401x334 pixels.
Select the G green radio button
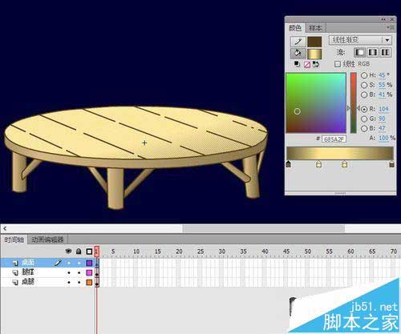pyautogui.click(x=364, y=119)
